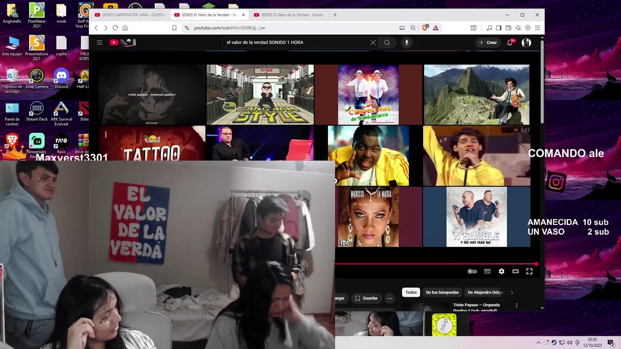Open a new browser tab
Screen dimensions: 621x349
335,15
